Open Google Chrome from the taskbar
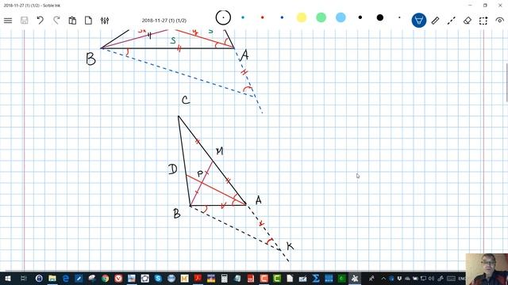The width and height of the screenshot is (508, 285). pyautogui.click(x=105, y=278)
